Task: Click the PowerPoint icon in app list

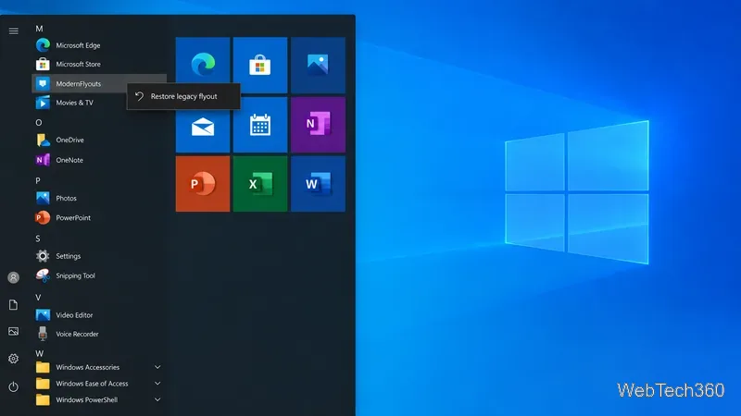Action: pyautogui.click(x=43, y=217)
